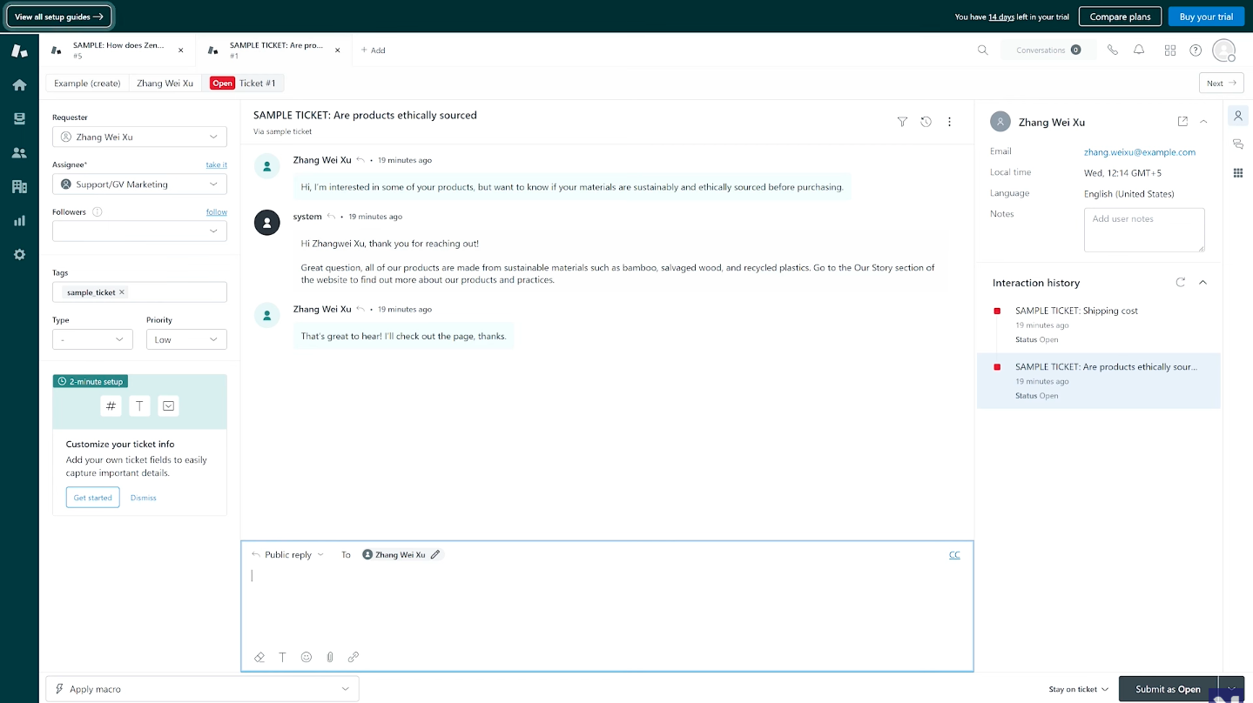Open the Public reply channel dropdown
This screenshot has width=1253, height=703.
click(x=287, y=554)
